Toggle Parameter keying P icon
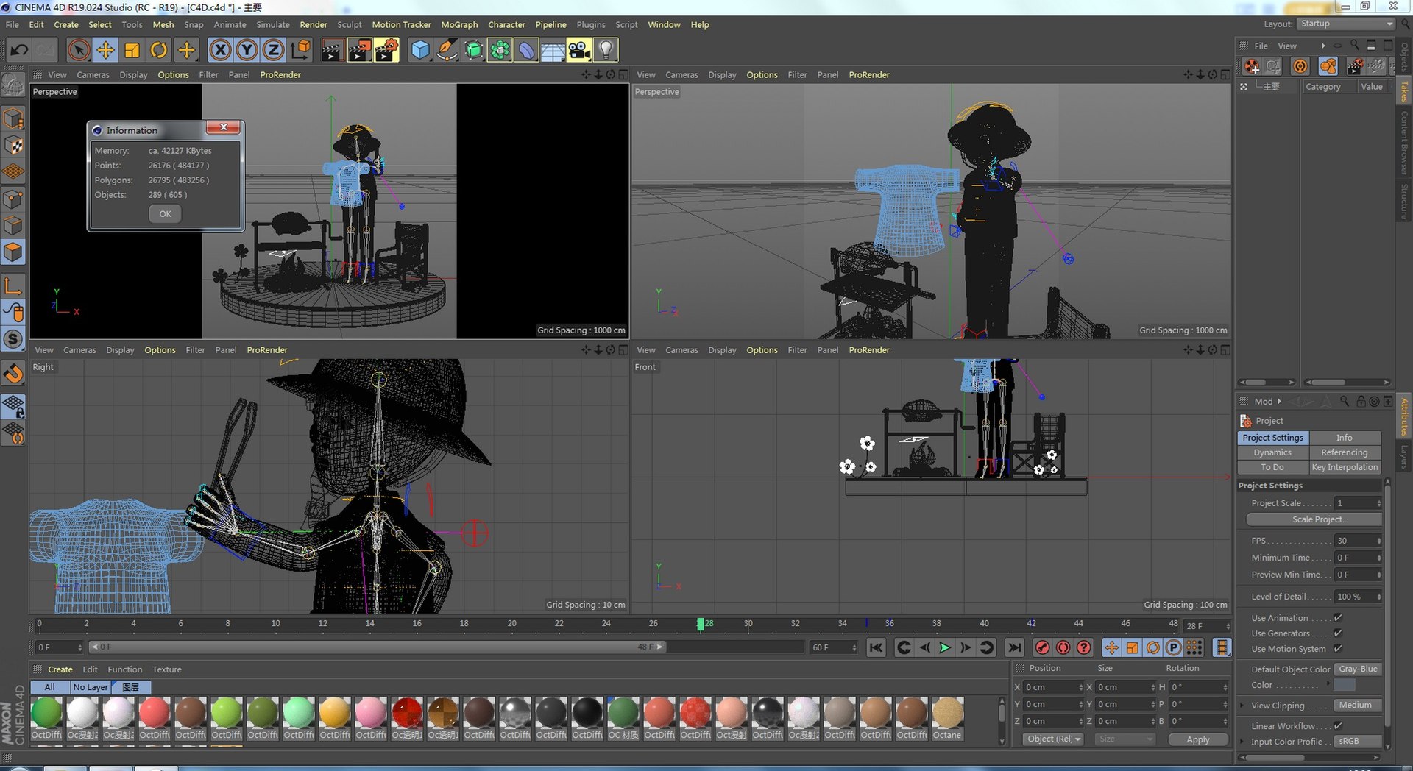The image size is (1413, 771). pyautogui.click(x=1174, y=647)
